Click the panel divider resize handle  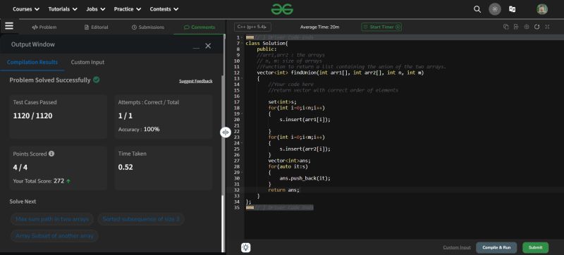click(225, 132)
